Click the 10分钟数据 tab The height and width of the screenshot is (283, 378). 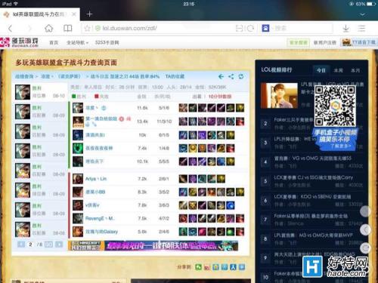(x=220, y=97)
